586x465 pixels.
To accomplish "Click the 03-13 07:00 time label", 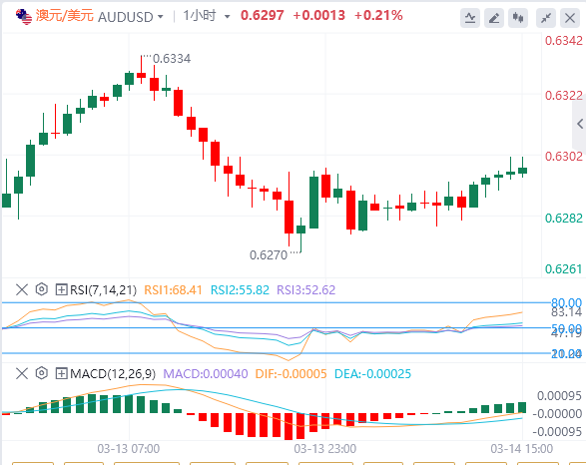I will tap(129, 449).
